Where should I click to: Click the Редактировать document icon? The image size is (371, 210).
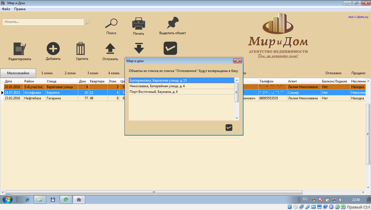[x=20, y=49]
